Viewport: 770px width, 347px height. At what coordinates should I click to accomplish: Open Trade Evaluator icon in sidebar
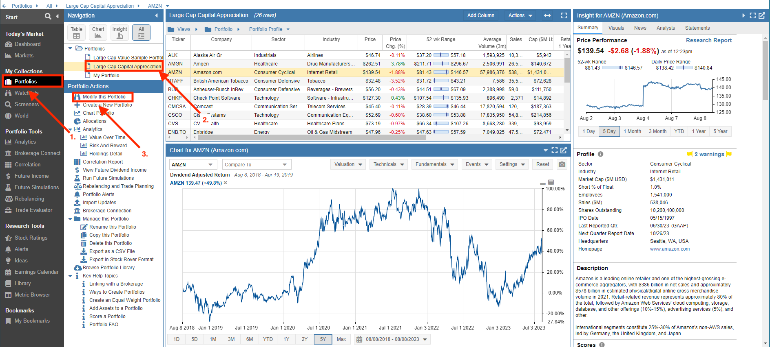(x=8, y=210)
